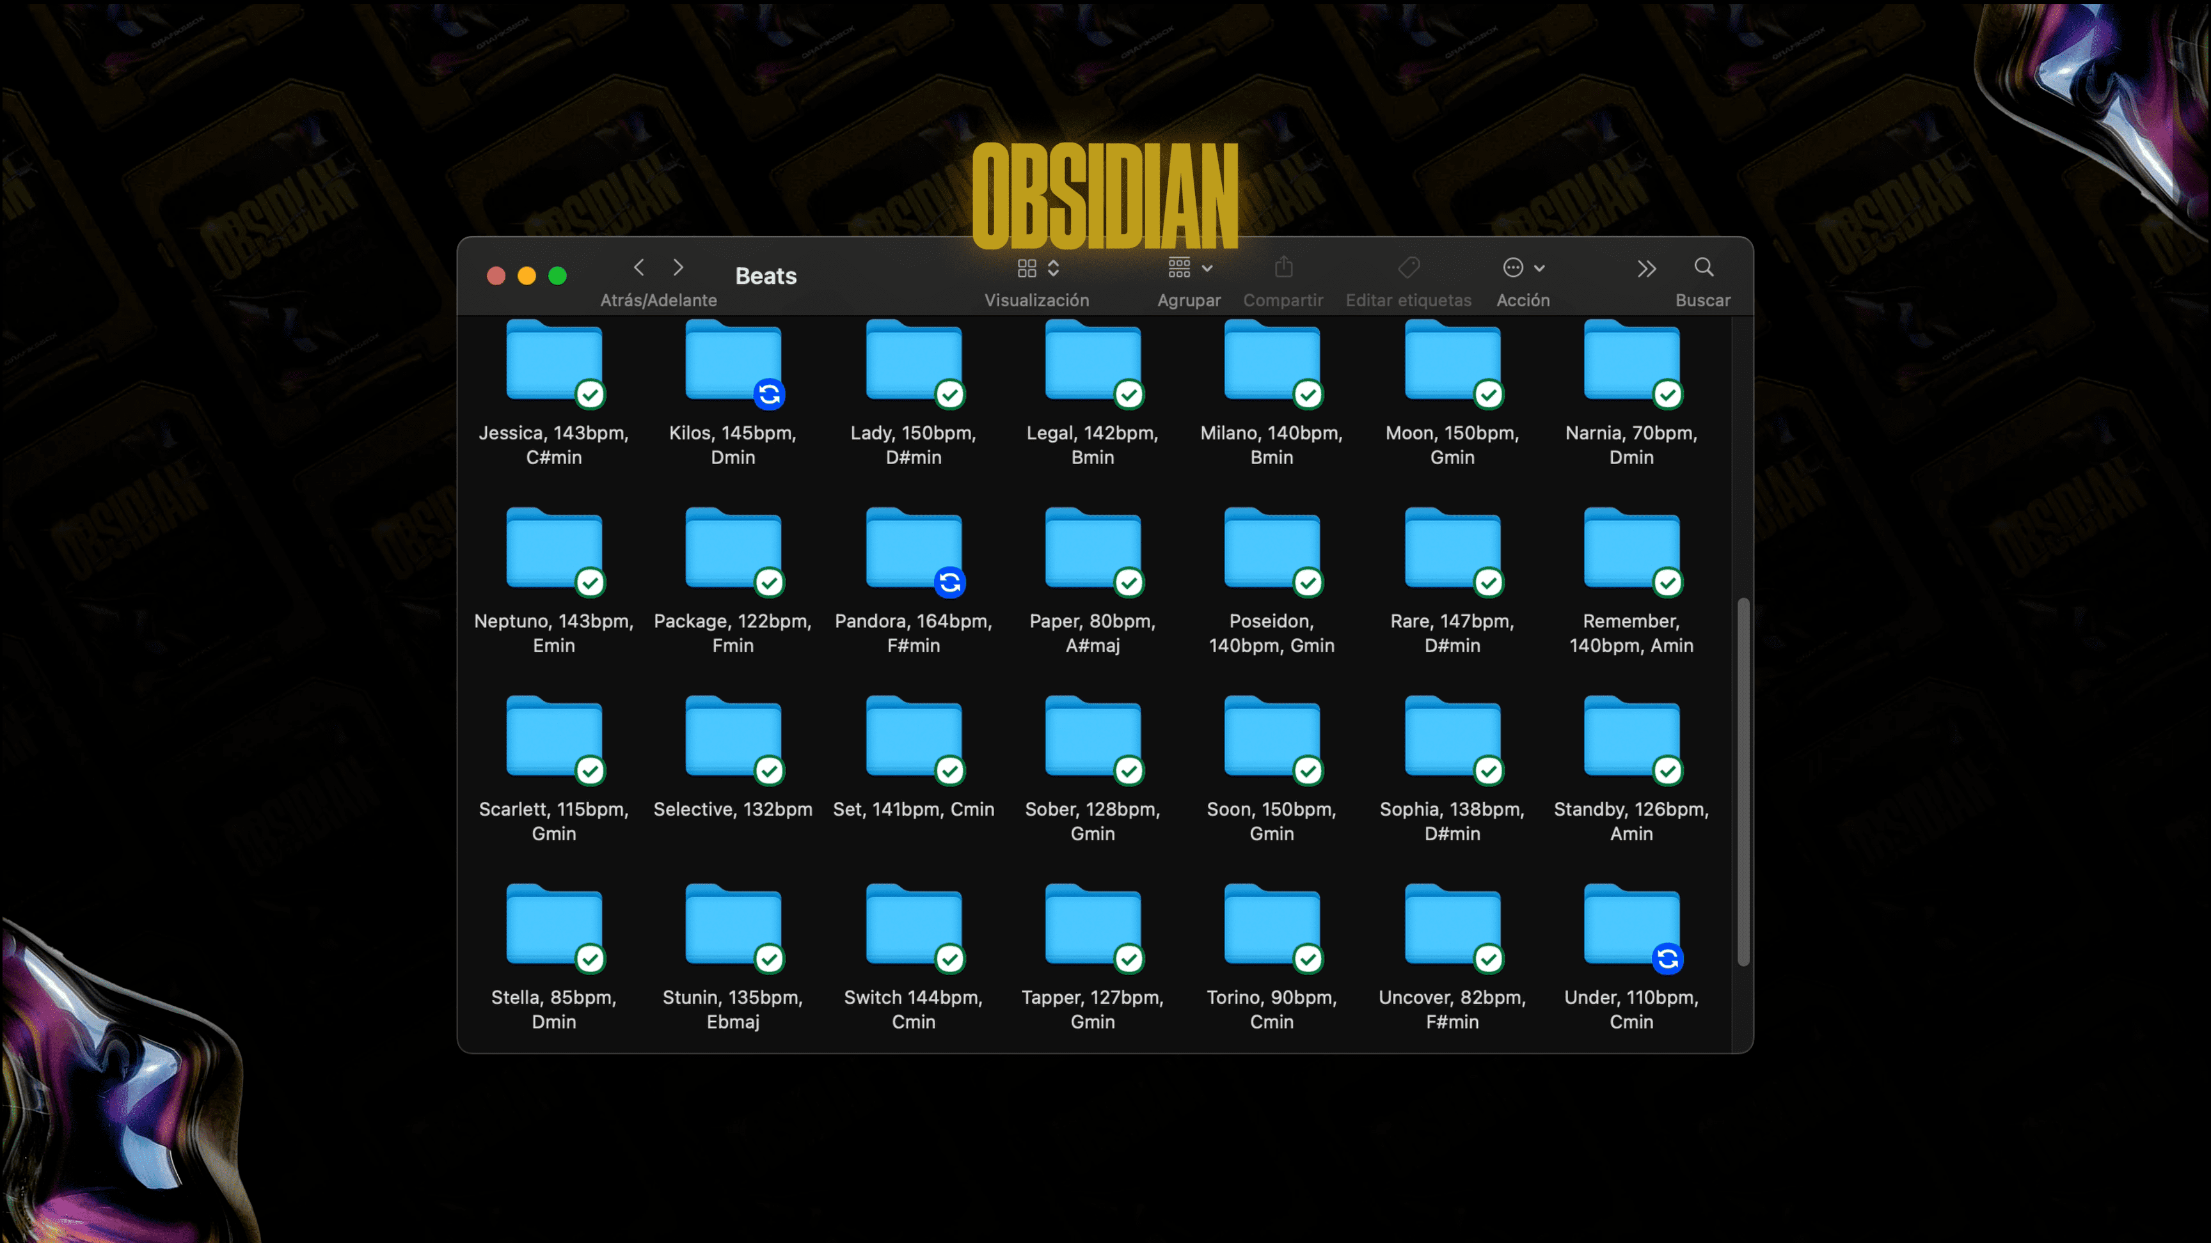The width and height of the screenshot is (2211, 1243).
Task: Click the green checkmark on the Torino folder
Action: 1307,959
